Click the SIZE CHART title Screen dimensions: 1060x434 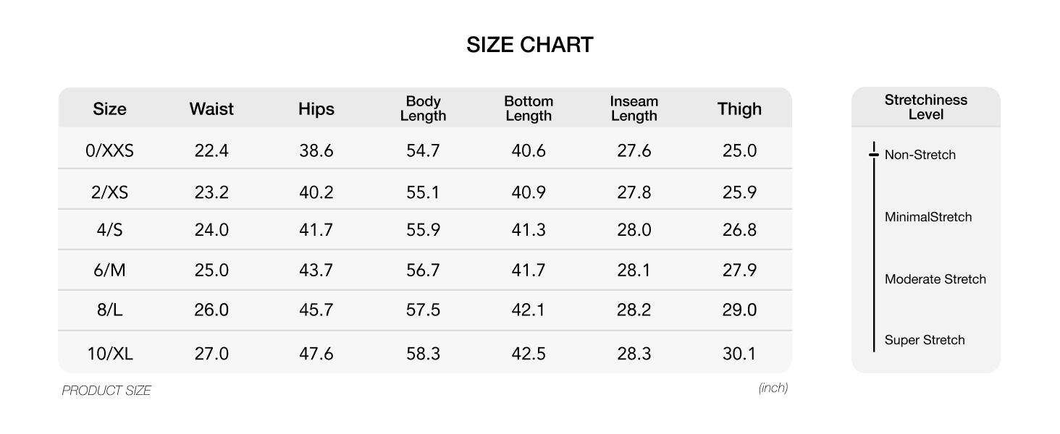(x=530, y=45)
